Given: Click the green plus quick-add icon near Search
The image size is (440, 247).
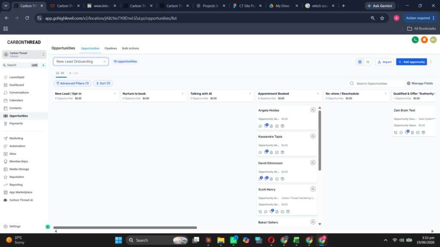Looking at the screenshot, I should point(43,65).
